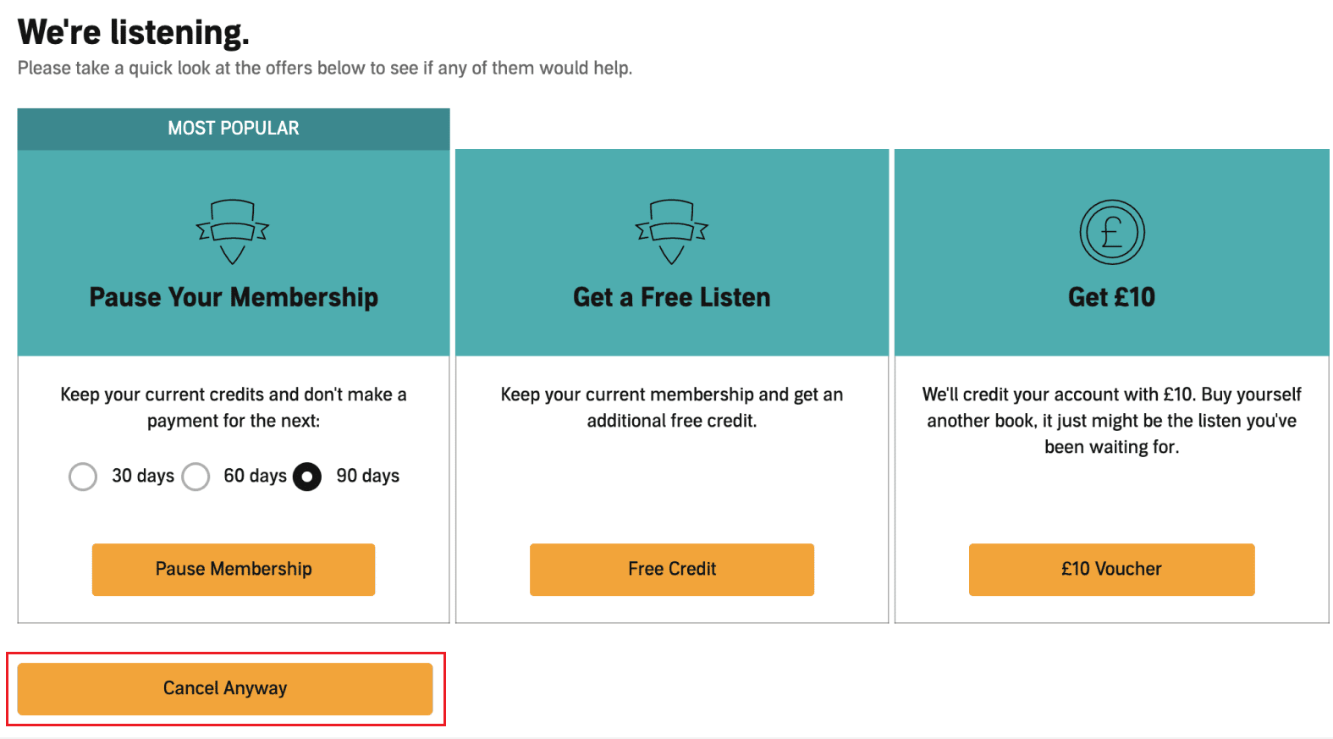
Task: Click the 90 days label text
Action: point(368,477)
